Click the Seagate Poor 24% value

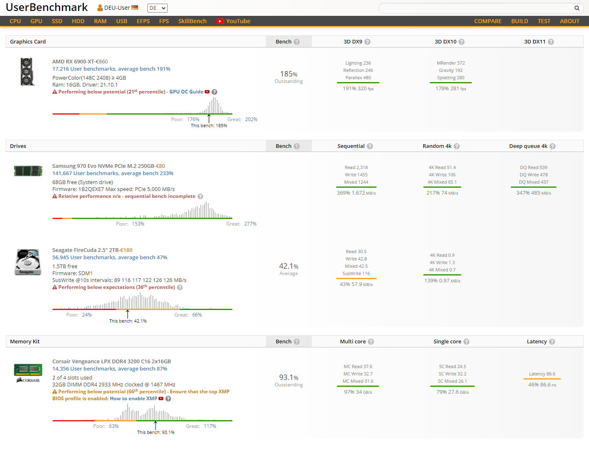point(87,315)
